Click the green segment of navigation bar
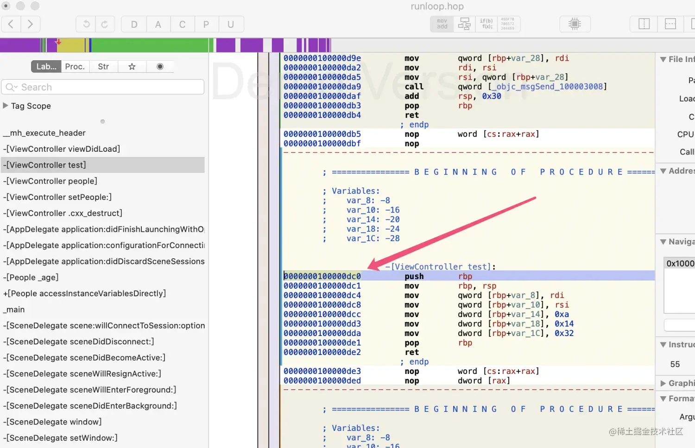695x448 pixels. [x=149, y=45]
